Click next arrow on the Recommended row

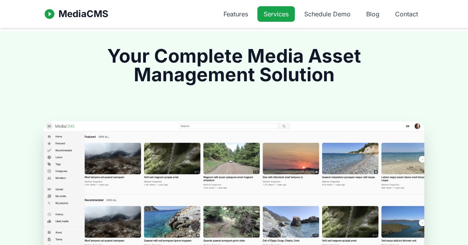pyautogui.click(x=422, y=223)
